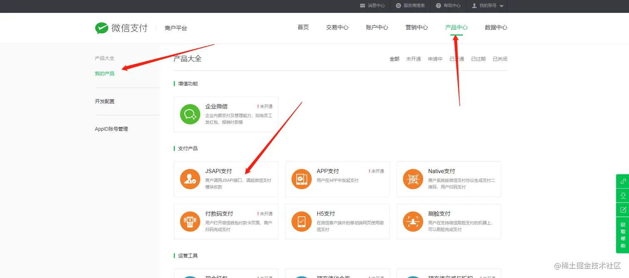Select the 全部 filter

[394, 59]
